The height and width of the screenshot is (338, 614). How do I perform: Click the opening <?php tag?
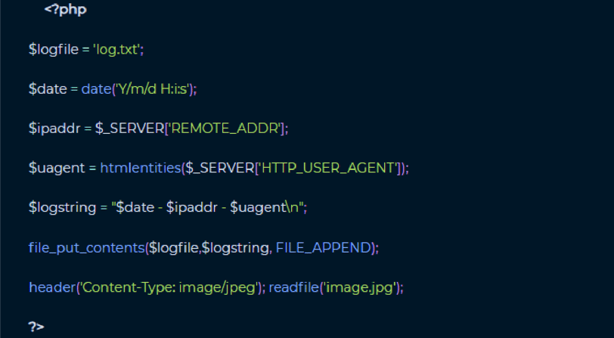[x=65, y=9]
